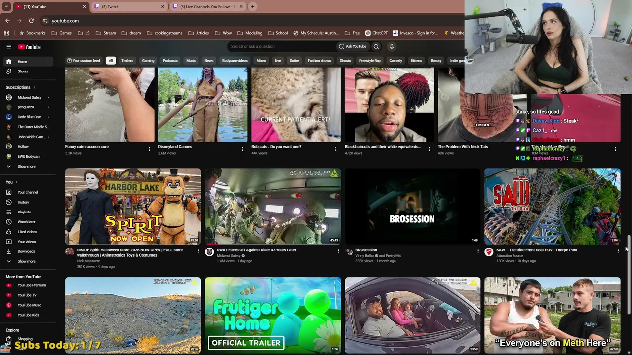Open the YouTube guide hamburger menu
Screen dimensions: 632x355
8,47
